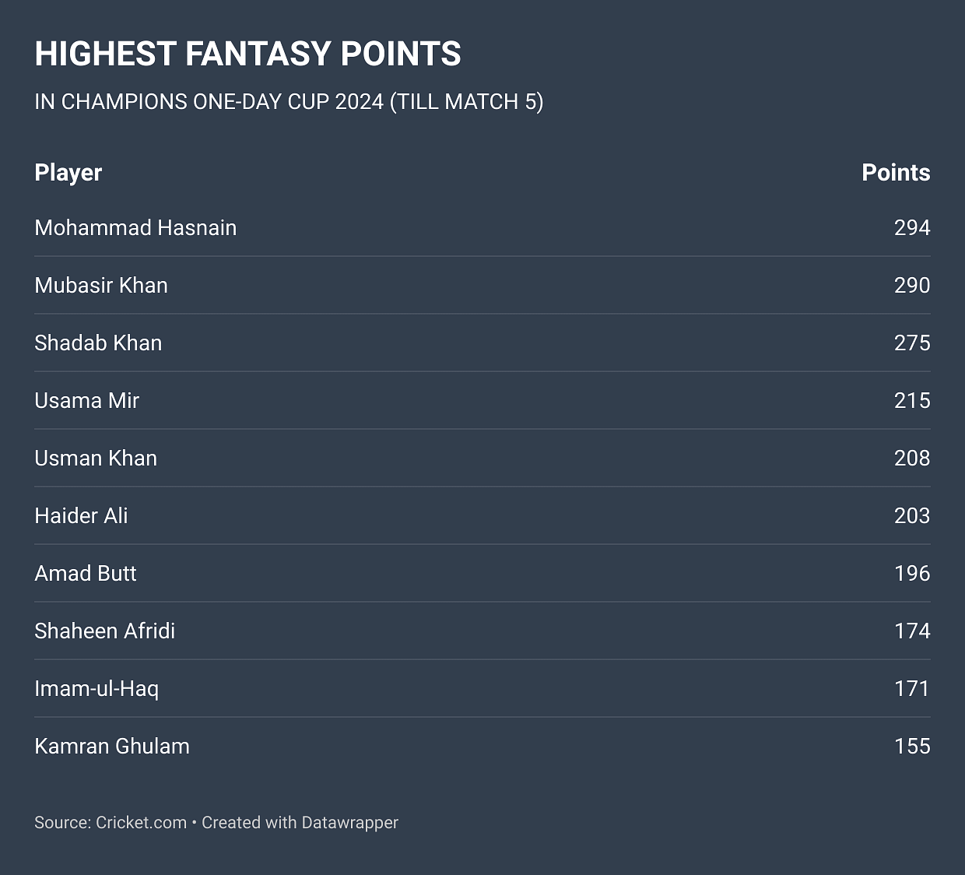This screenshot has width=965, height=875.
Task: Select the Kamran Ghulam row name
Action: 112,747
